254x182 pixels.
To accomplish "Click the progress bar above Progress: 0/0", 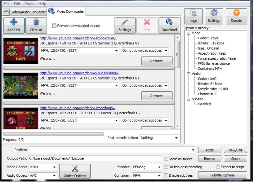I will click(53, 134).
